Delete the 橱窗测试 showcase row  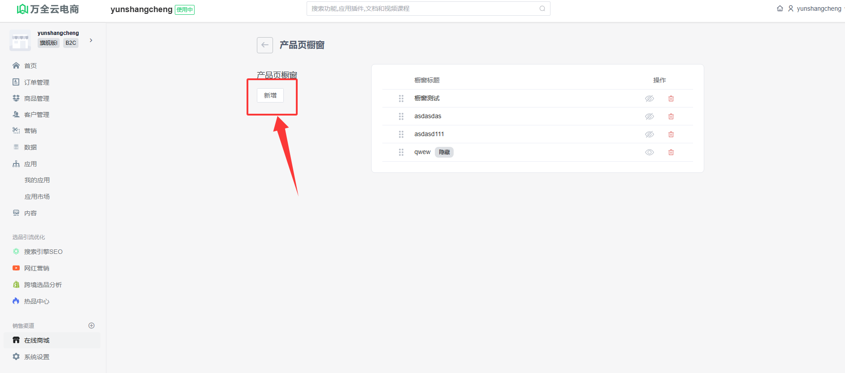coord(671,99)
